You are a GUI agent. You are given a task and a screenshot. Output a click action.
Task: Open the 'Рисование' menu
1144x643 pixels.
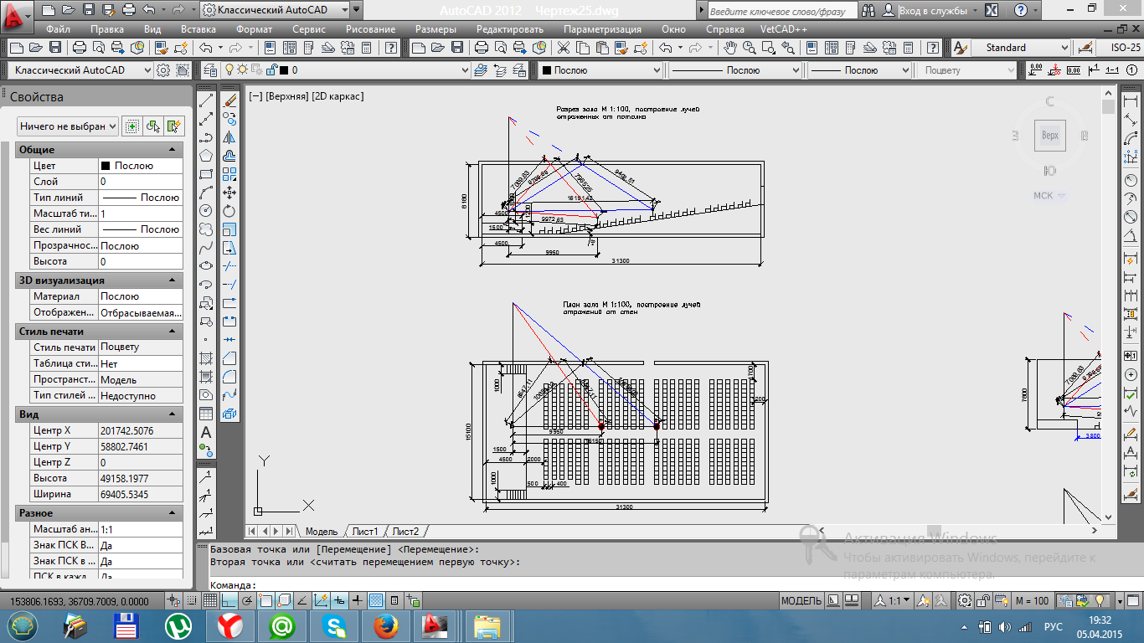(x=370, y=29)
